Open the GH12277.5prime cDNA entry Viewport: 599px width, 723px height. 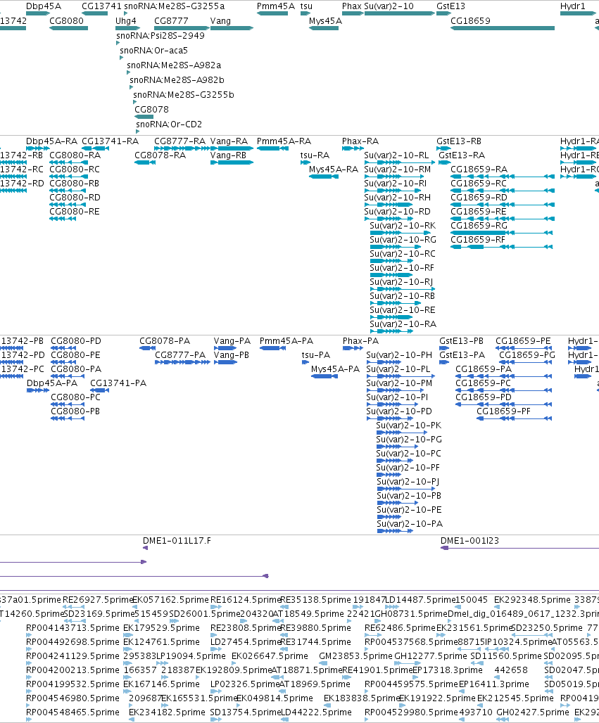pos(431,656)
